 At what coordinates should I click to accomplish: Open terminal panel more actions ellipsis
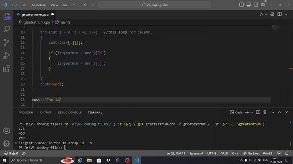coord(272,113)
